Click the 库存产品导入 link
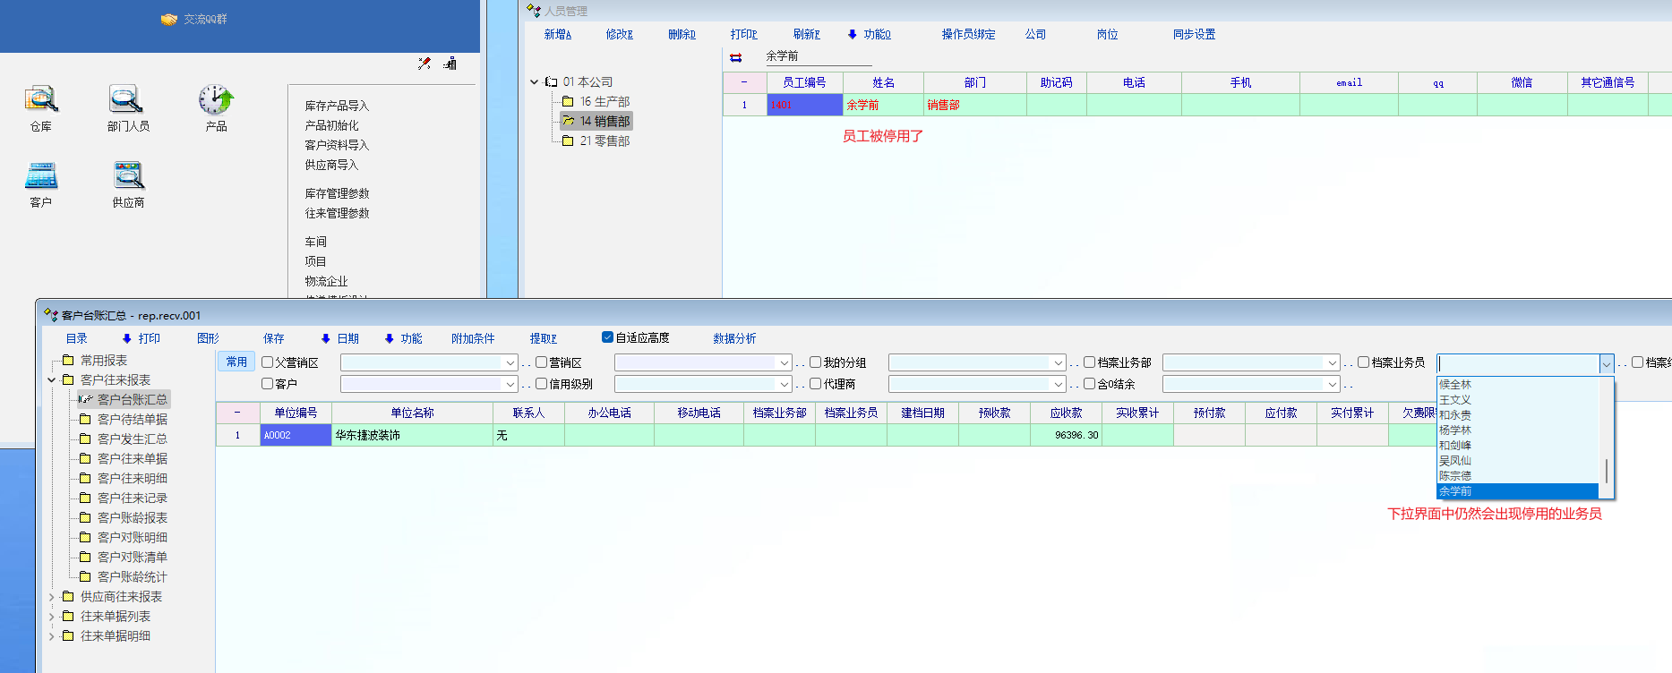This screenshot has height=673, width=1672. pyautogui.click(x=337, y=106)
